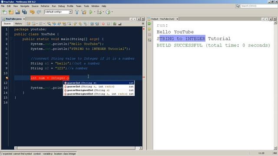
Task: Expand the editor Forward dropdown arrow
Action: pos(44,24)
